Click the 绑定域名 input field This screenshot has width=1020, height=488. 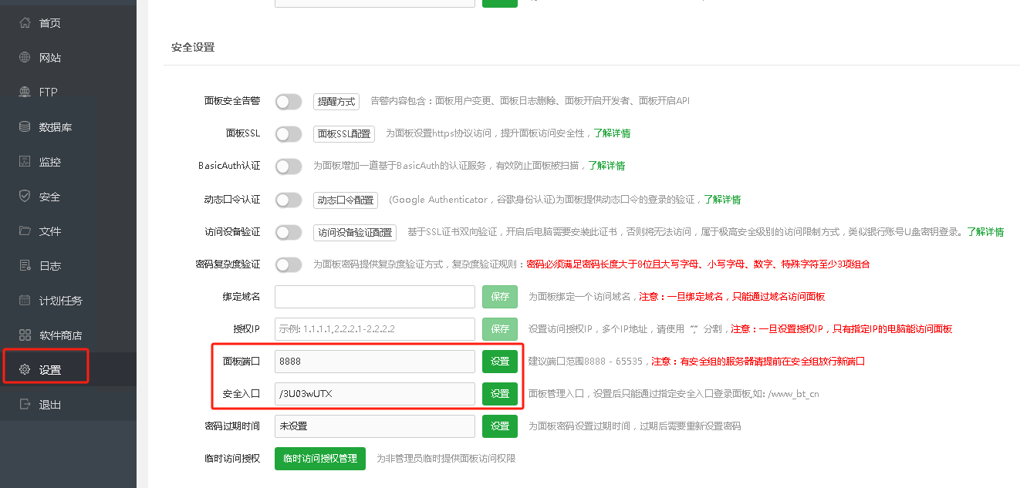(375, 297)
